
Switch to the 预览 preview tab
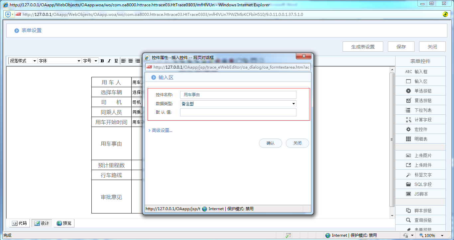64,223
